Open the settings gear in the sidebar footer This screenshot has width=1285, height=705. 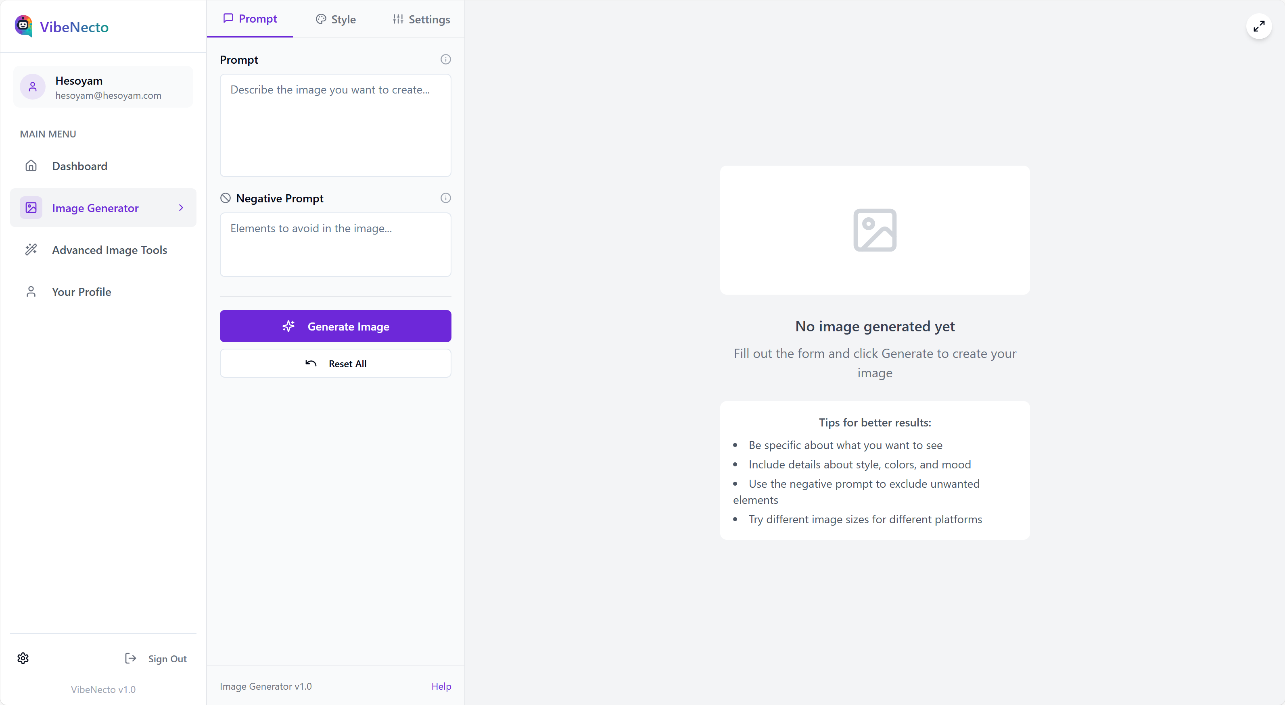pyautogui.click(x=23, y=658)
